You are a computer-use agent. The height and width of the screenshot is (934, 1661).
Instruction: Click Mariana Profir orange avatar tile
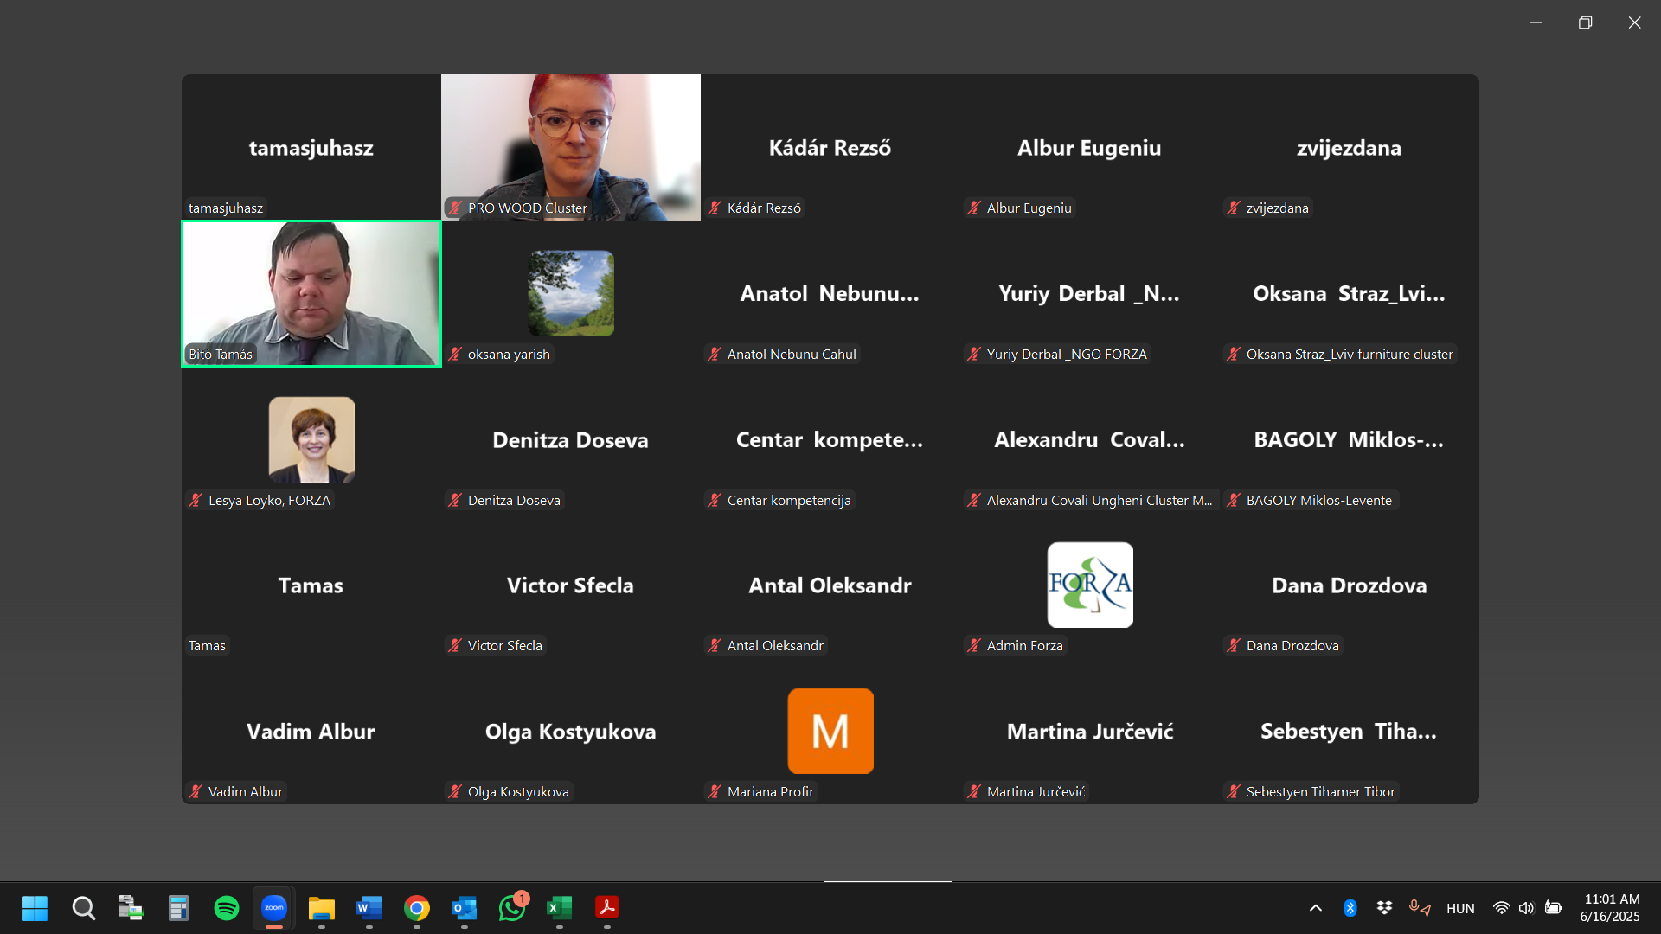point(830,731)
